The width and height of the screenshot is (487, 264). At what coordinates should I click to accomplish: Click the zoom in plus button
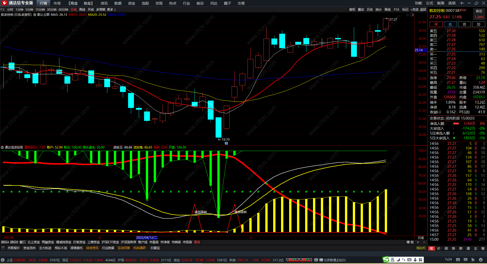pyautogui.click(x=418, y=242)
